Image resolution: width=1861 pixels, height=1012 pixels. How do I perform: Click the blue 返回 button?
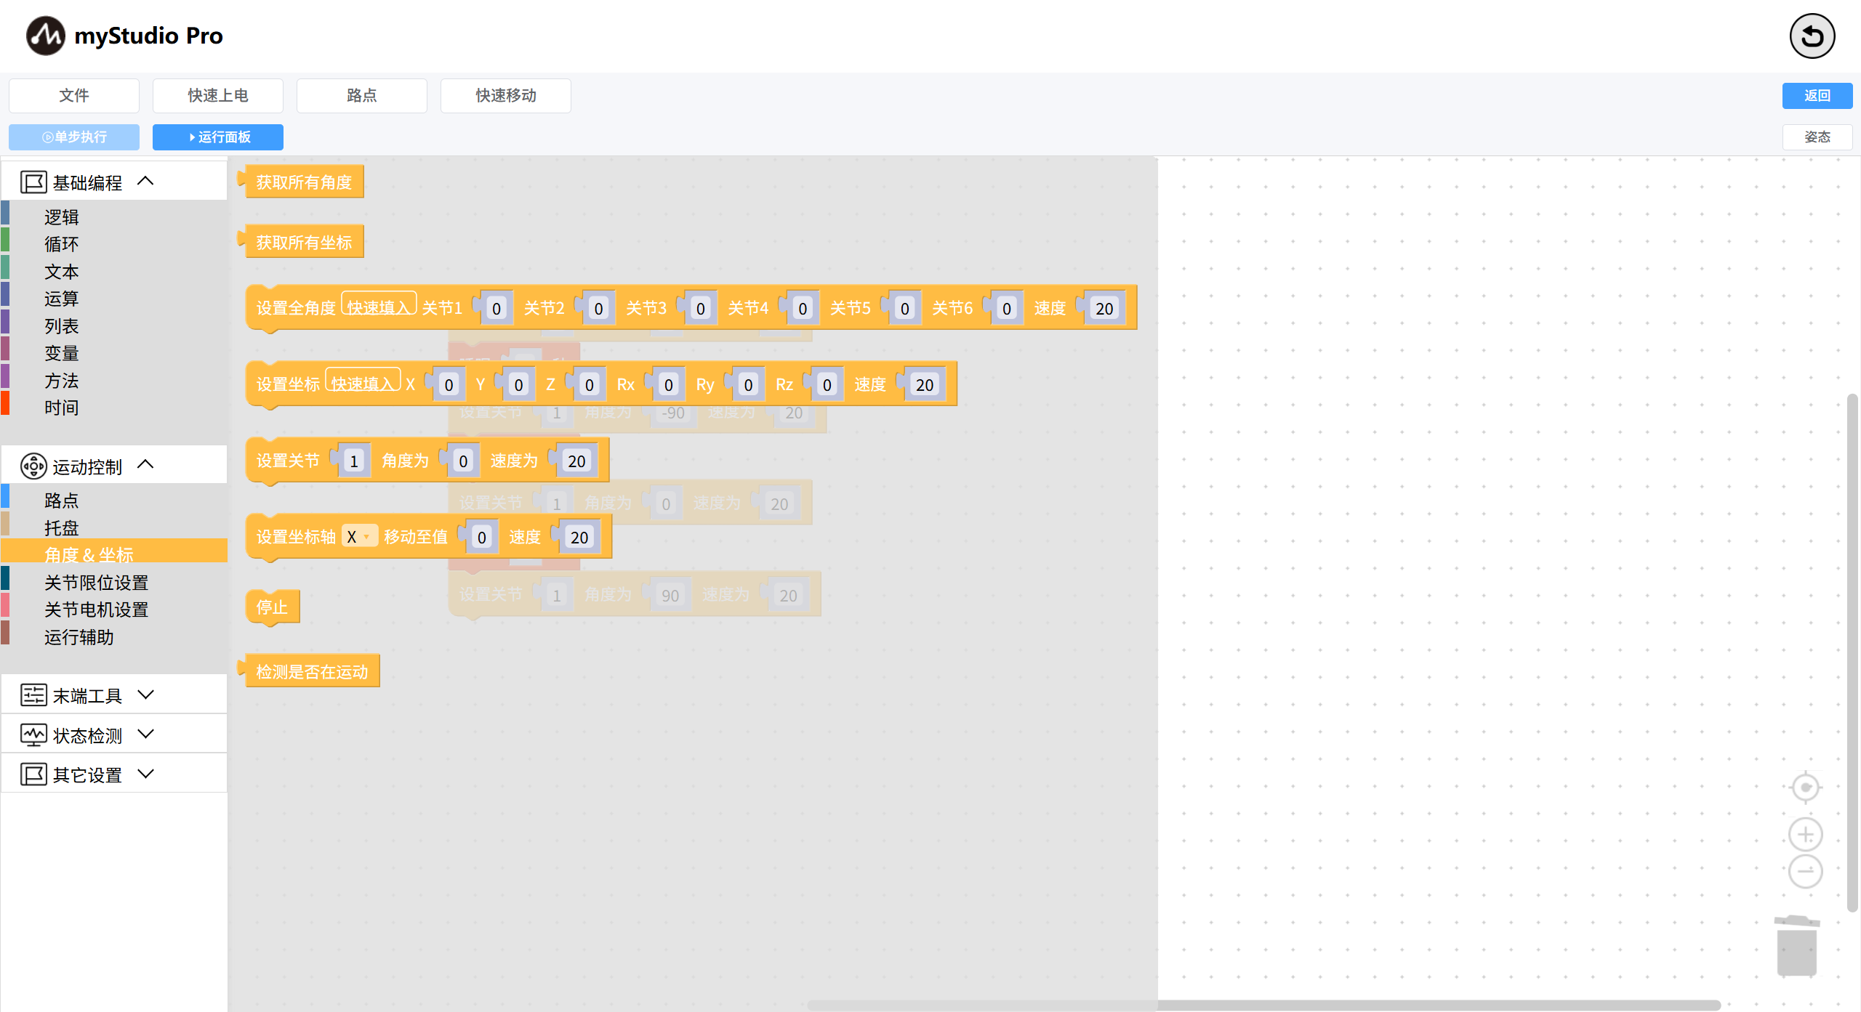[x=1817, y=95]
